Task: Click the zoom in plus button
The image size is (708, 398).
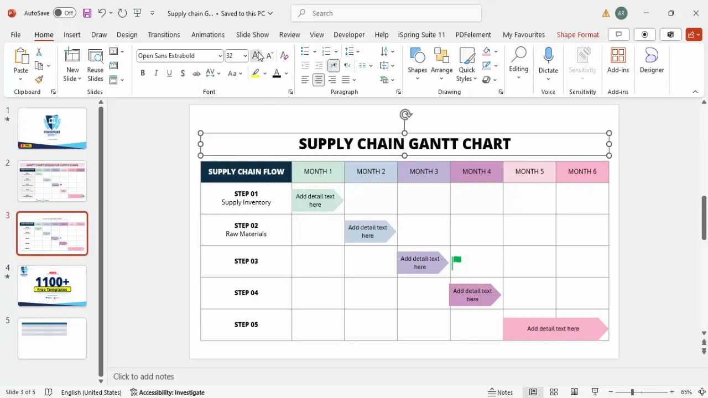Action: click(672, 392)
